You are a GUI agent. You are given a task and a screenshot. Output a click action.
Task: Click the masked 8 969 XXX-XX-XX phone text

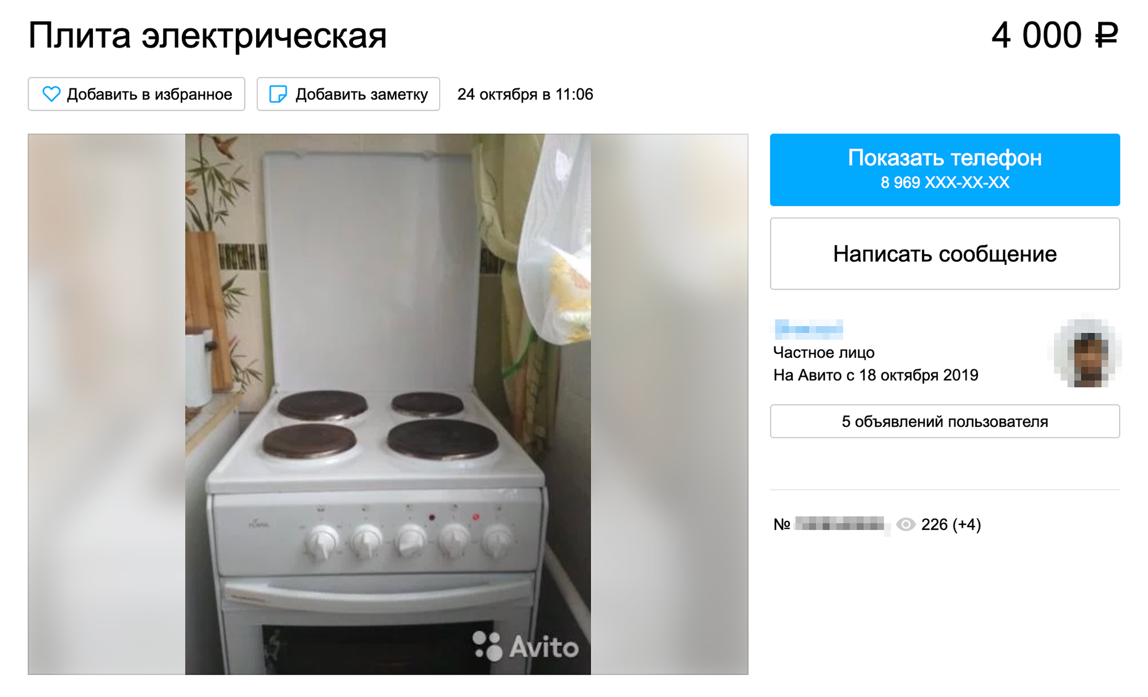tap(945, 182)
